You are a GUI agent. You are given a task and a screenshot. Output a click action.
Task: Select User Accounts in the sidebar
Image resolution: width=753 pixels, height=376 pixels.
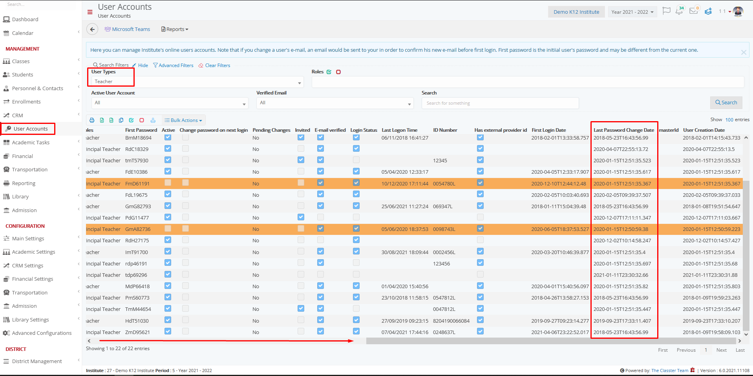(x=28, y=129)
